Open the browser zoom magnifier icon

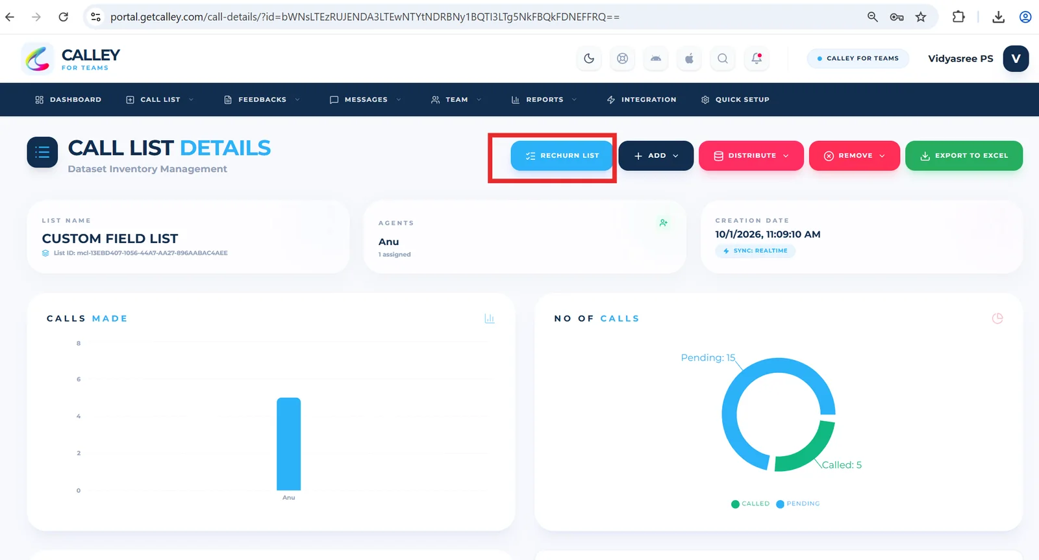[873, 17]
